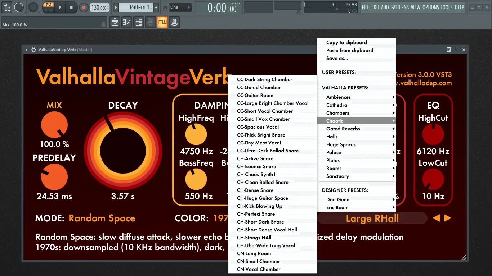Open the channel rack view icon
The width and height of the screenshot is (492, 276).
pos(139,22)
